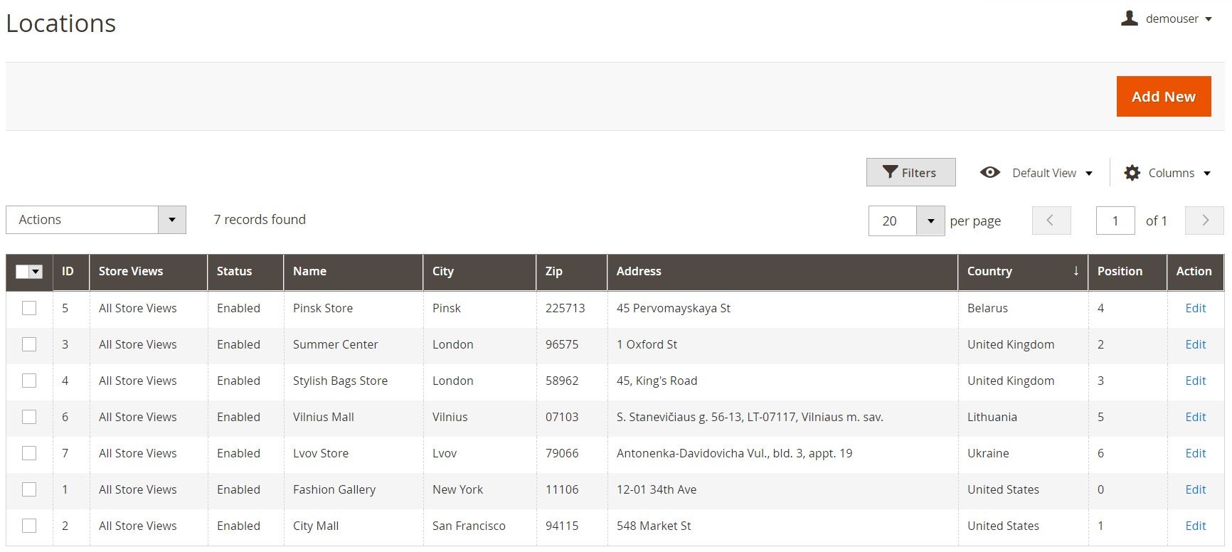Click the user avatar icon beside demouser

(1130, 18)
